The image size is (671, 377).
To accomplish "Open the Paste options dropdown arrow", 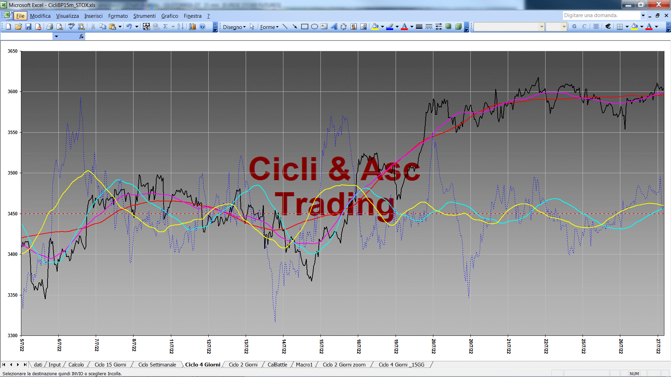I will pos(120,27).
